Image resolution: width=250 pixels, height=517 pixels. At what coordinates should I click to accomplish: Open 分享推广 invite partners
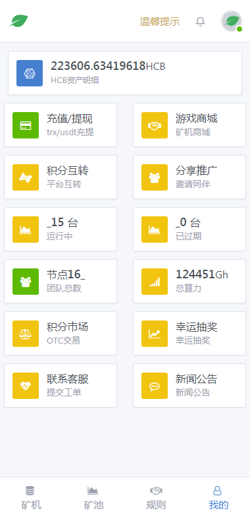189,177
